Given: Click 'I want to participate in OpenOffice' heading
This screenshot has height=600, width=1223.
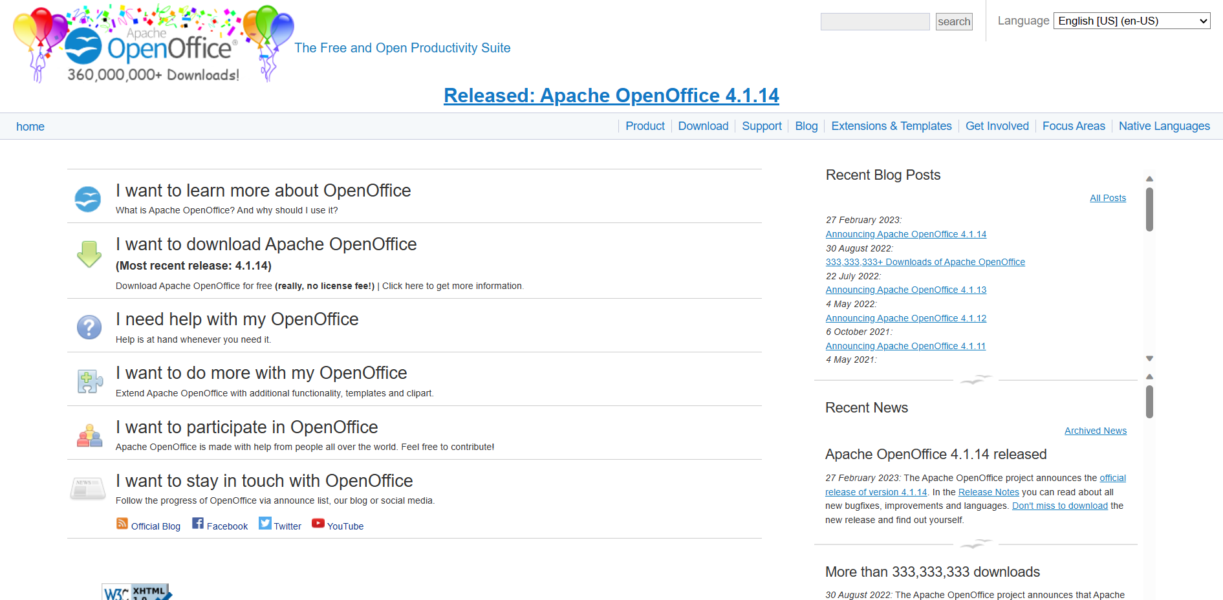Looking at the screenshot, I should [x=246, y=427].
